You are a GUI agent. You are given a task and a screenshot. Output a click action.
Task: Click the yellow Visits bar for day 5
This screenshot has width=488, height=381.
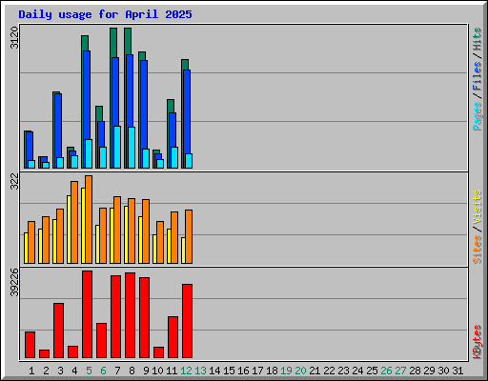[83, 226]
